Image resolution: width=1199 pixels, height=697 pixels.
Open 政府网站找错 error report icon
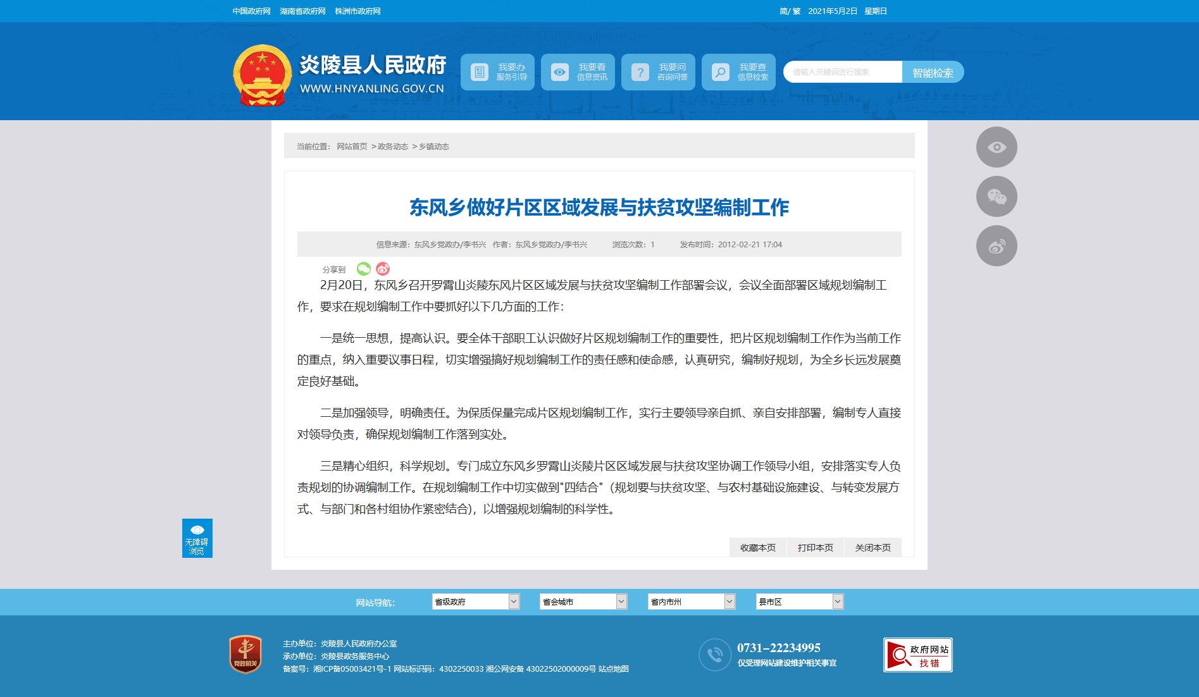point(917,655)
